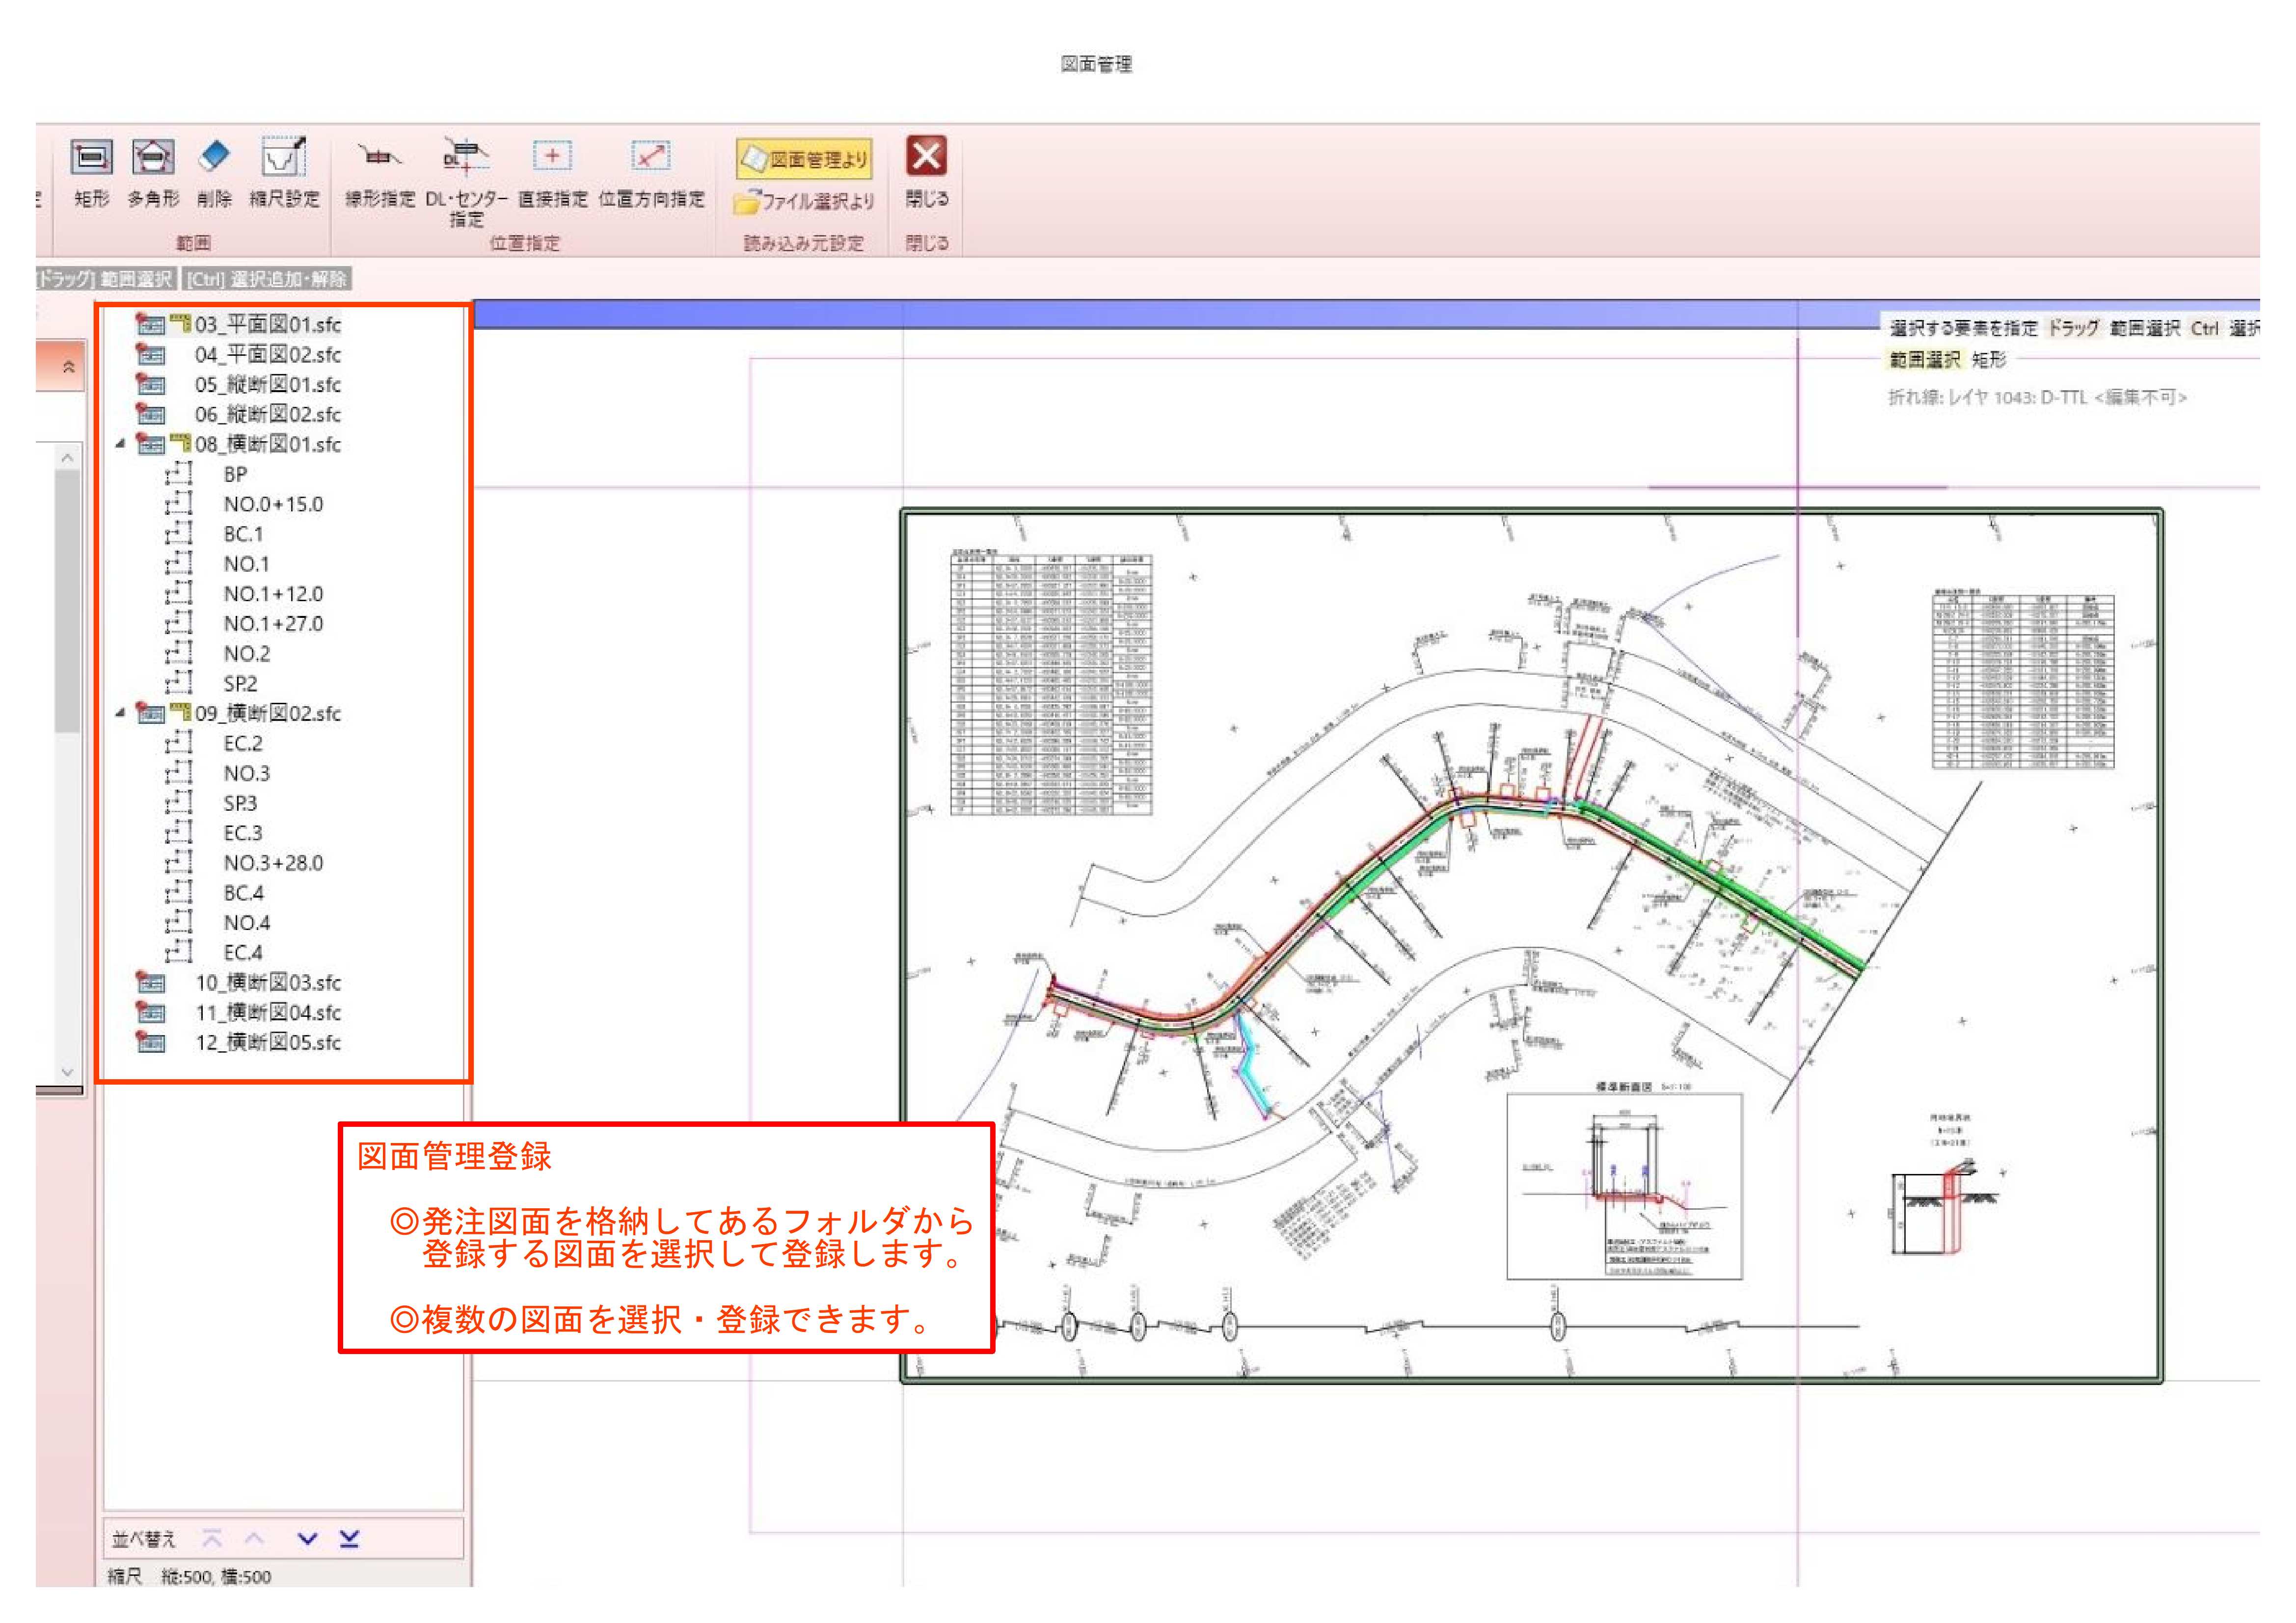The height and width of the screenshot is (1623, 2296).
Task: Move the item down one position with the sort arrow
Action: pos(307,1538)
